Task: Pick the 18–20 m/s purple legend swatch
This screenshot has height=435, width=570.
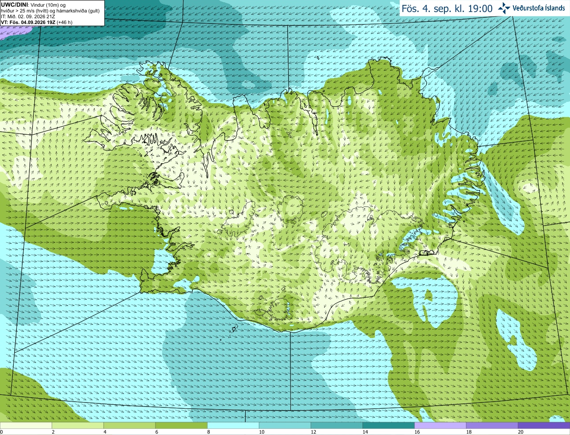Action: (492, 425)
